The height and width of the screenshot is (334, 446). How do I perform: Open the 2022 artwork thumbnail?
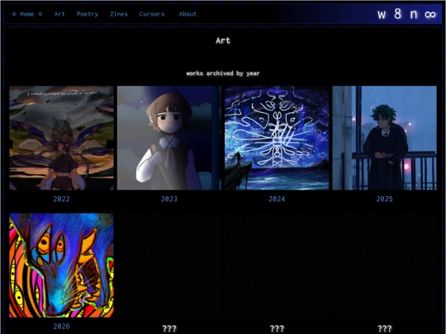(61, 138)
